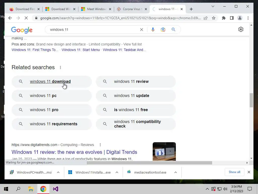This screenshot has height=194, width=258.
Task: Click windows 11 update related search
Action: pyautogui.click(x=136, y=96)
